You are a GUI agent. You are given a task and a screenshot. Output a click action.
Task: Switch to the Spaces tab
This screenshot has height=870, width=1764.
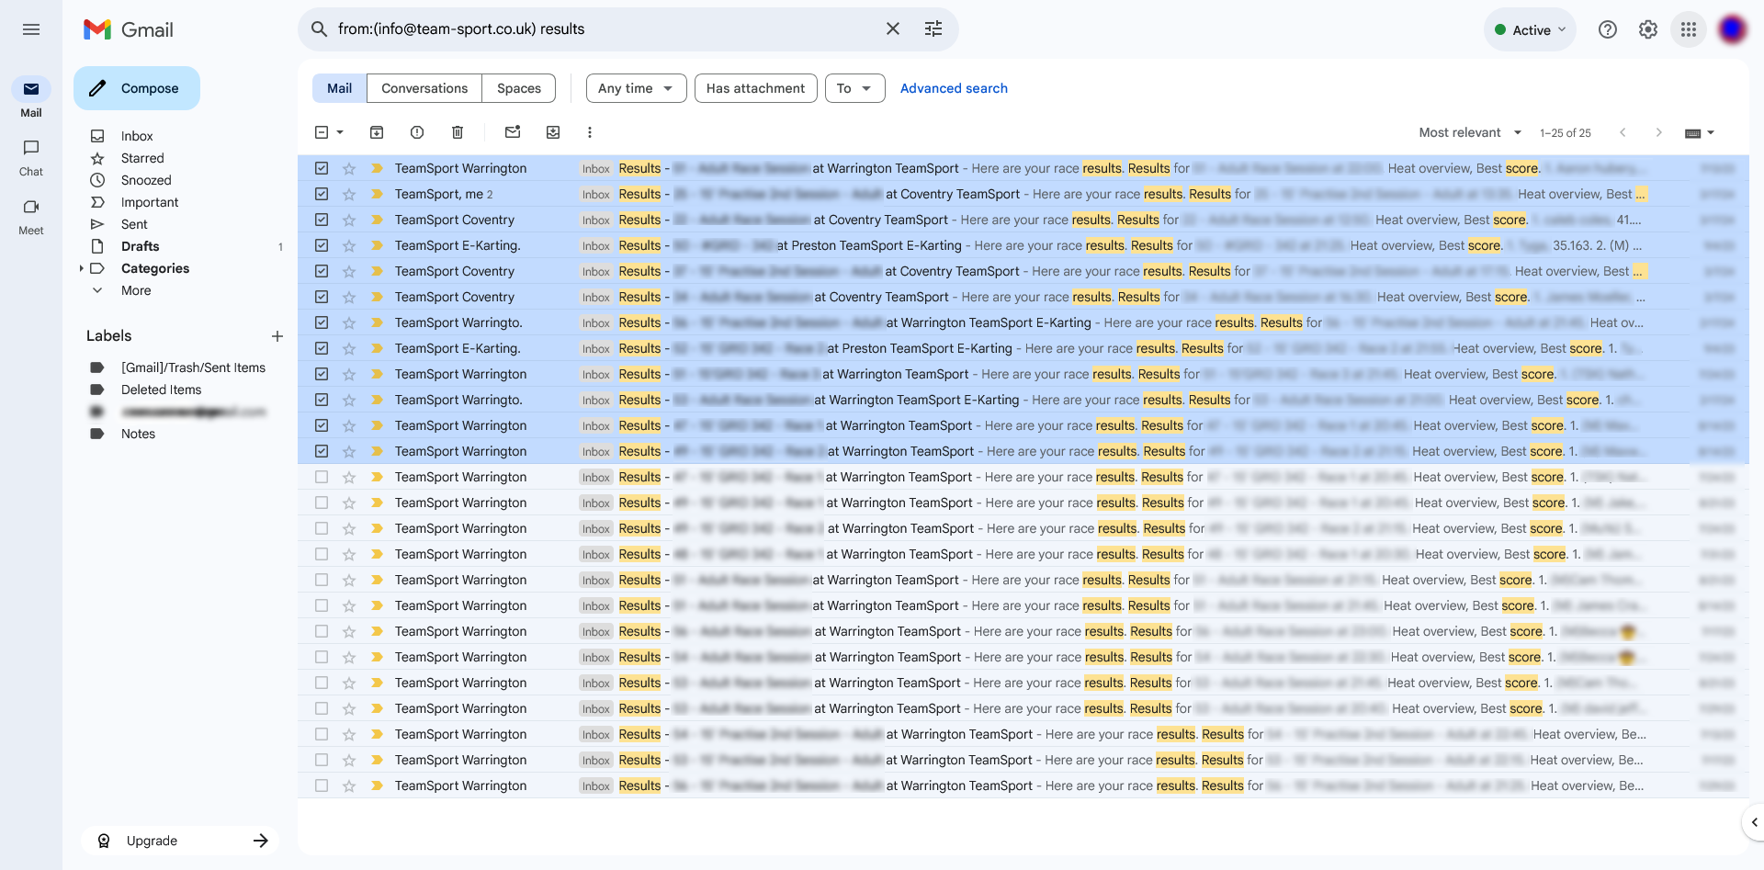coord(519,88)
